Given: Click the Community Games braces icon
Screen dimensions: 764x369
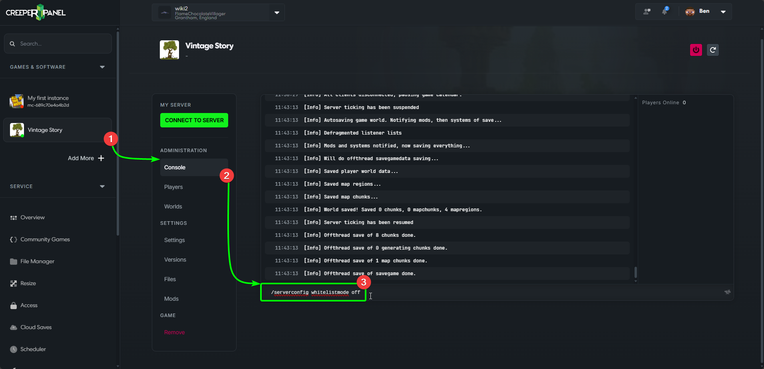Looking at the screenshot, I should pyautogui.click(x=14, y=240).
